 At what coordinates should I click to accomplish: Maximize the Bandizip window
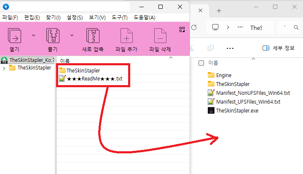click(x=161, y=7)
